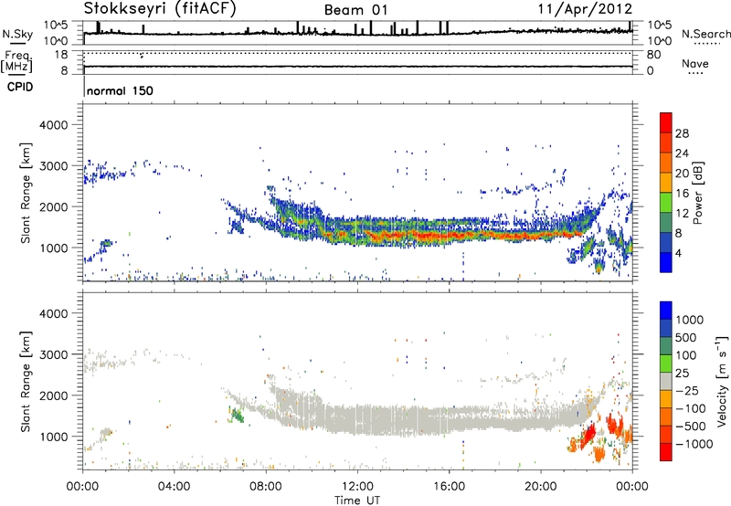
Task: Click the '-1000' Velocity colorbar value
Action: 694,444
